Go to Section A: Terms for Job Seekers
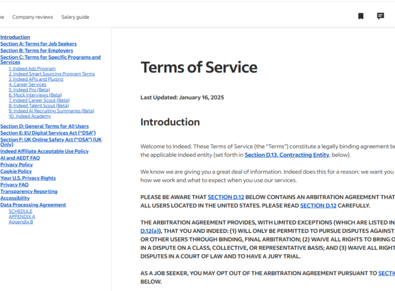The width and height of the screenshot is (395, 291). coord(38,44)
